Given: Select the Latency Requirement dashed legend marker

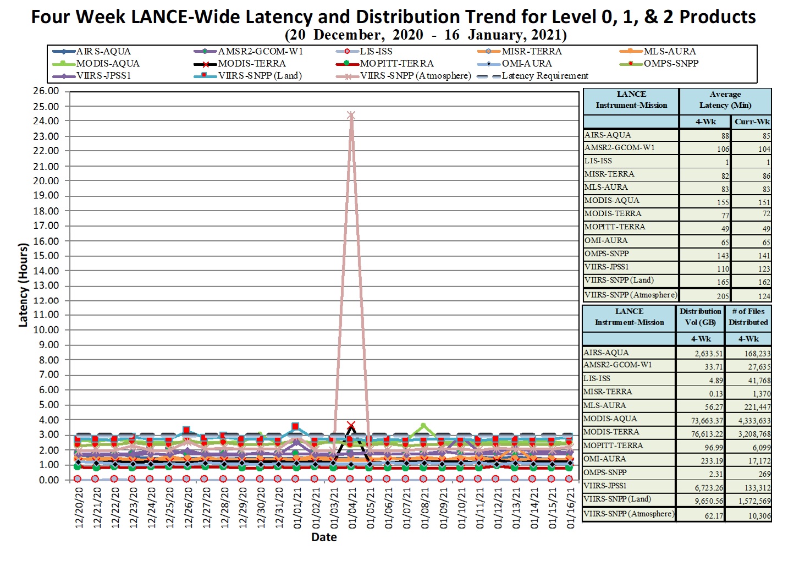Looking at the screenshot, I should 489,76.
